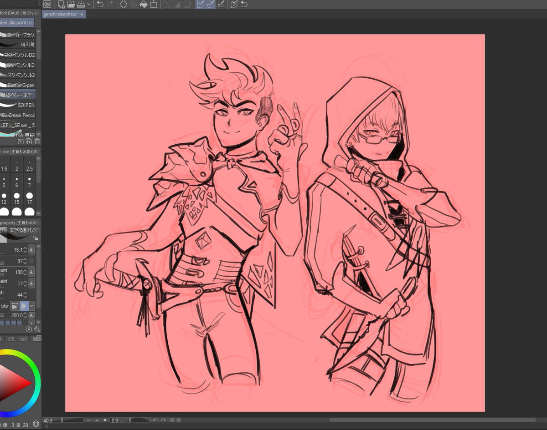Choose the CustomG-pen brush
Image resolution: width=547 pixels, height=430 pixels.
(18, 85)
